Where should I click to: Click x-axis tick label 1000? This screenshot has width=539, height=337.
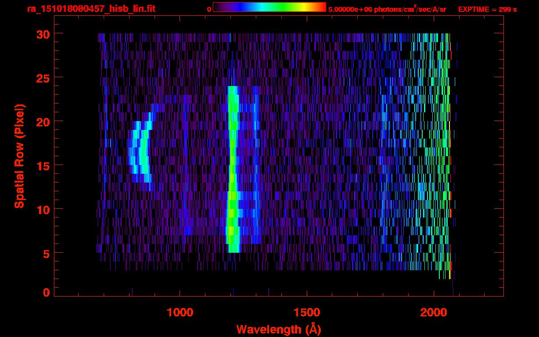coord(180,312)
